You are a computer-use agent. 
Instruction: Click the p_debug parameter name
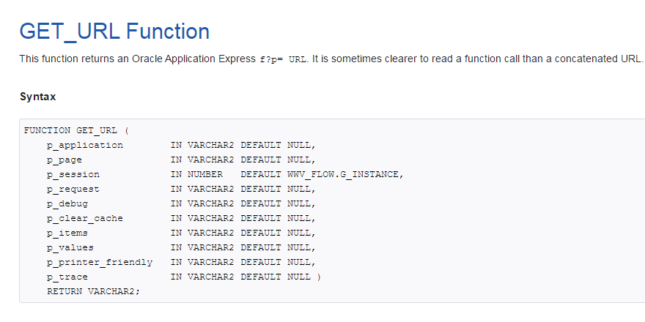click(x=67, y=203)
